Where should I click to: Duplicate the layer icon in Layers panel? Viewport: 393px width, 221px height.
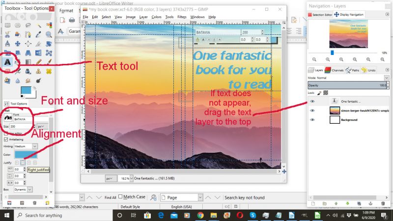coord(360,203)
